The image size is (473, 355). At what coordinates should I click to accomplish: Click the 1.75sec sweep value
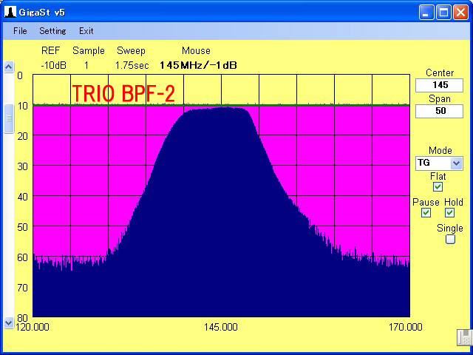pyautogui.click(x=132, y=65)
